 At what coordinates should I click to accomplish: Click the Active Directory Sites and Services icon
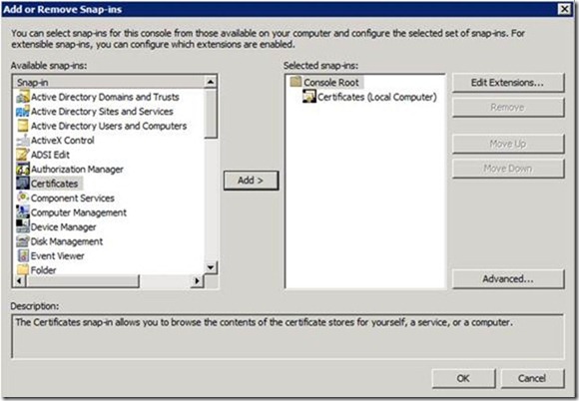[23, 112]
